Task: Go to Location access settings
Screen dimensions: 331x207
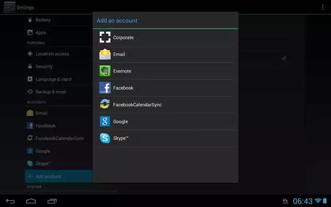Action: pos(52,54)
